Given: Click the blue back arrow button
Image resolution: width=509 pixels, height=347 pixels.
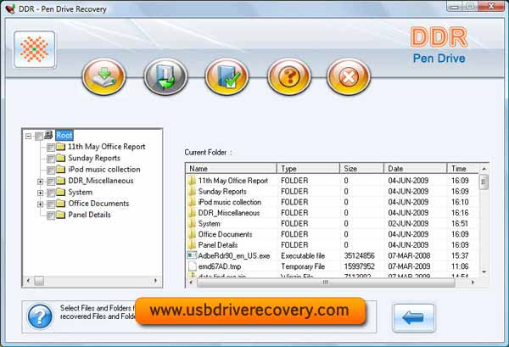Looking at the screenshot, I should click(414, 317).
